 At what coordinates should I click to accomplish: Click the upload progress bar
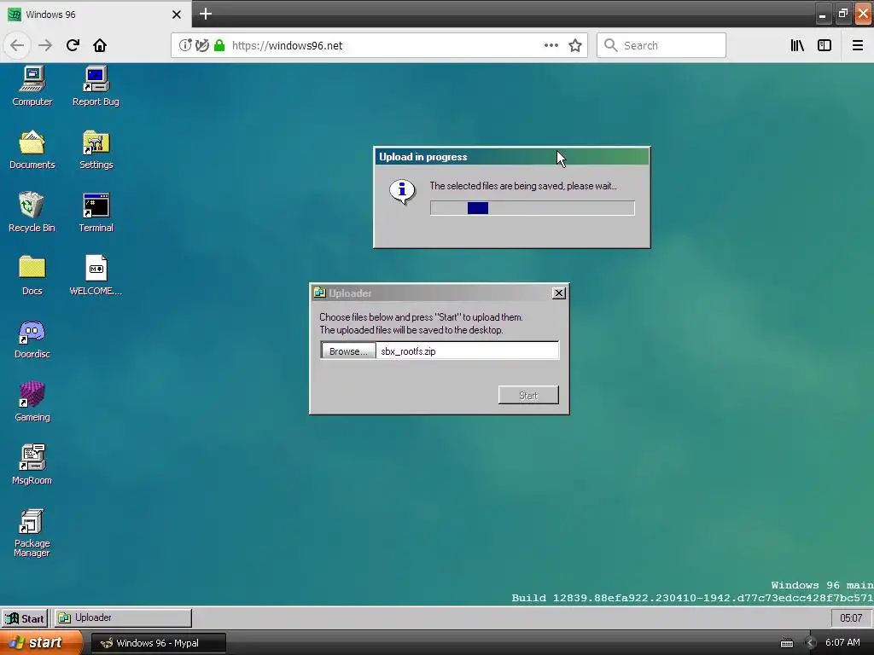pos(533,208)
